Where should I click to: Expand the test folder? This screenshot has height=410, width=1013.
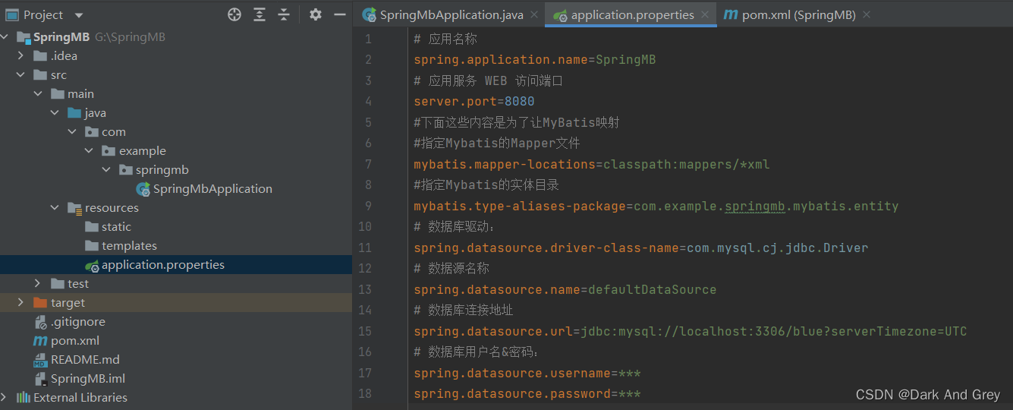coord(38,284)
